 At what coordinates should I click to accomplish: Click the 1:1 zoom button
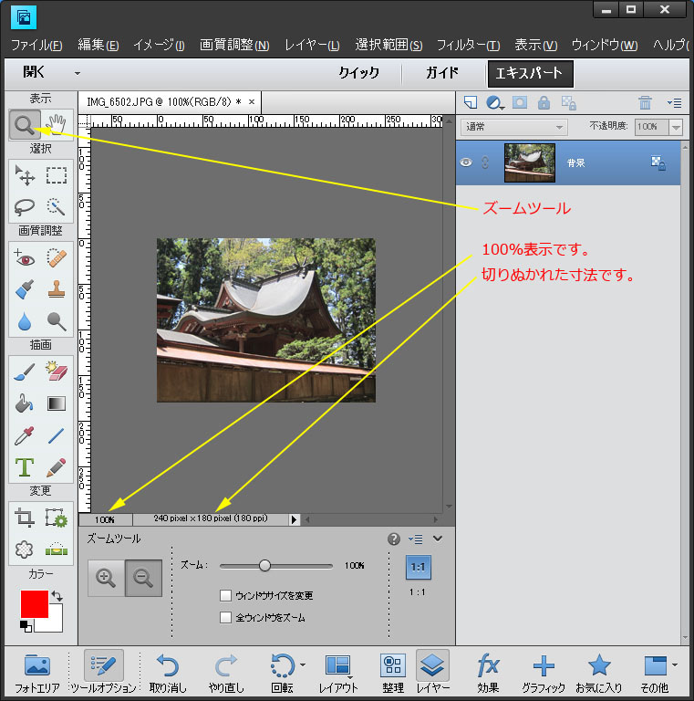[x=418, y=567]
